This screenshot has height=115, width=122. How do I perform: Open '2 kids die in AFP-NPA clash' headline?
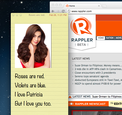point(98,69)
